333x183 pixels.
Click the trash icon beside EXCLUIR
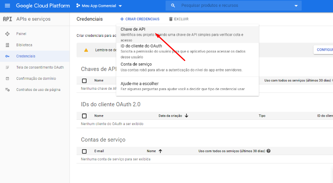(171, 19)
